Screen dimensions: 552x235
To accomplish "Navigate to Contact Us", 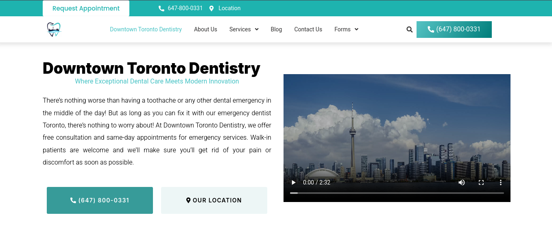I will point(308,29).
